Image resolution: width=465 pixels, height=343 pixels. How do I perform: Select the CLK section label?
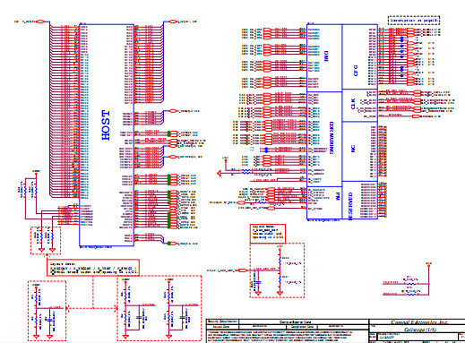353,104
